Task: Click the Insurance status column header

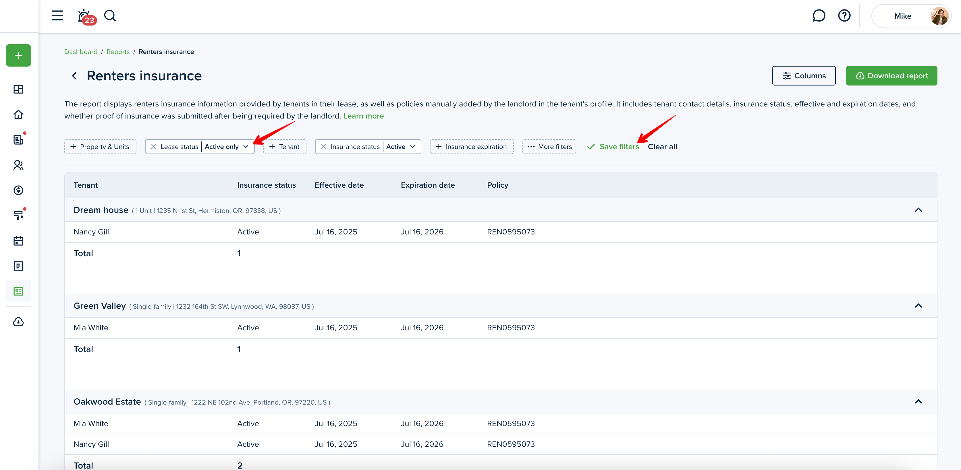Action: (x=266, y=185)
